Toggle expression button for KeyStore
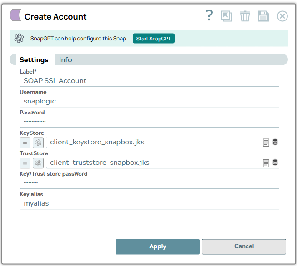 (x=25, y=143)
